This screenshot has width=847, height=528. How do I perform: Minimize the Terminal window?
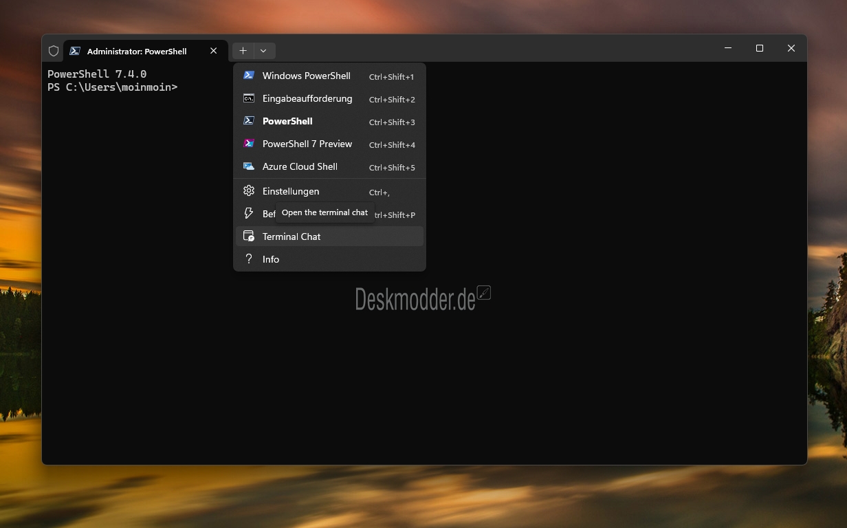point(728,48)
